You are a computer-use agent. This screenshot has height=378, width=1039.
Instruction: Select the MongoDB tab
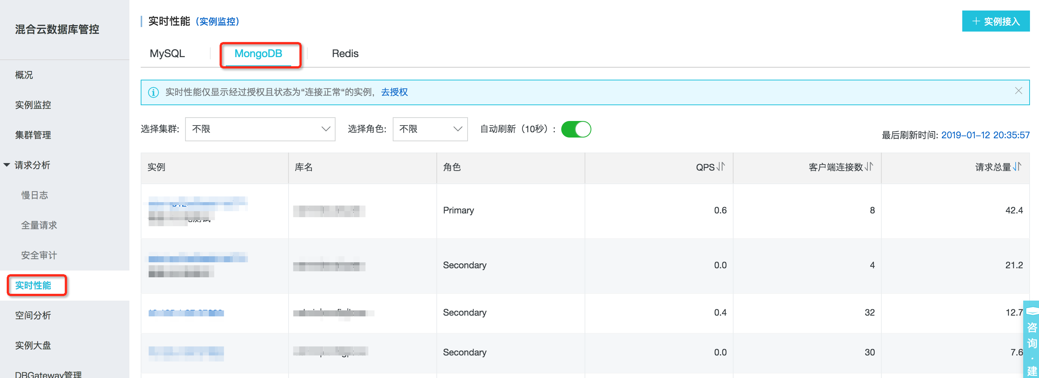click(x=258, y=54)
